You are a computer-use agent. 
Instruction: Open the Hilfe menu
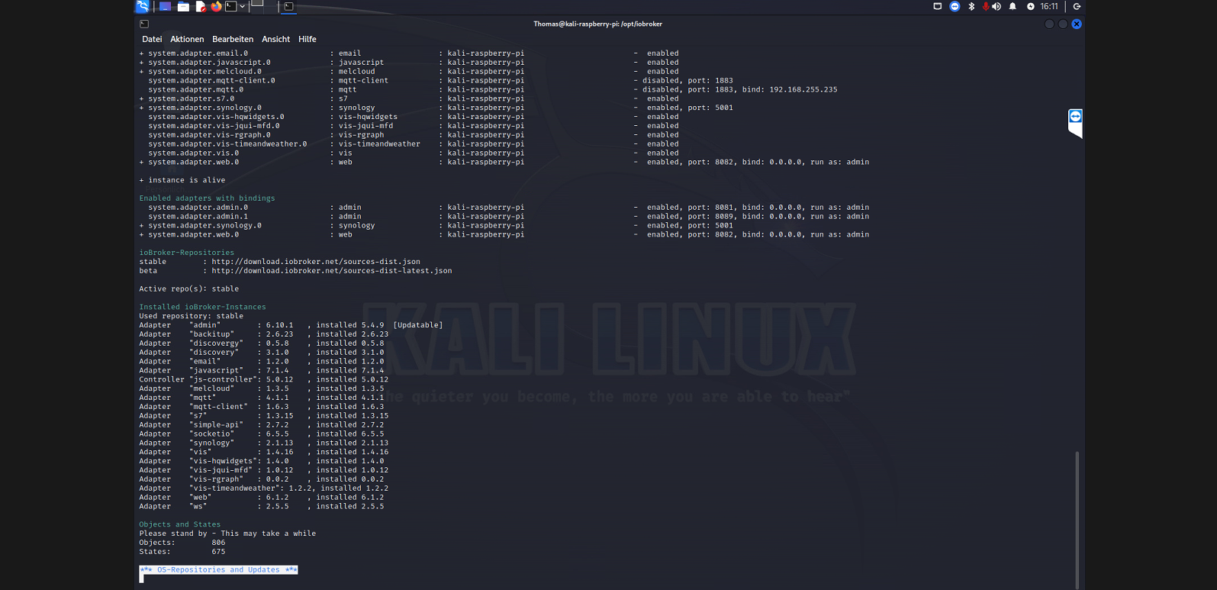(307, 39)
